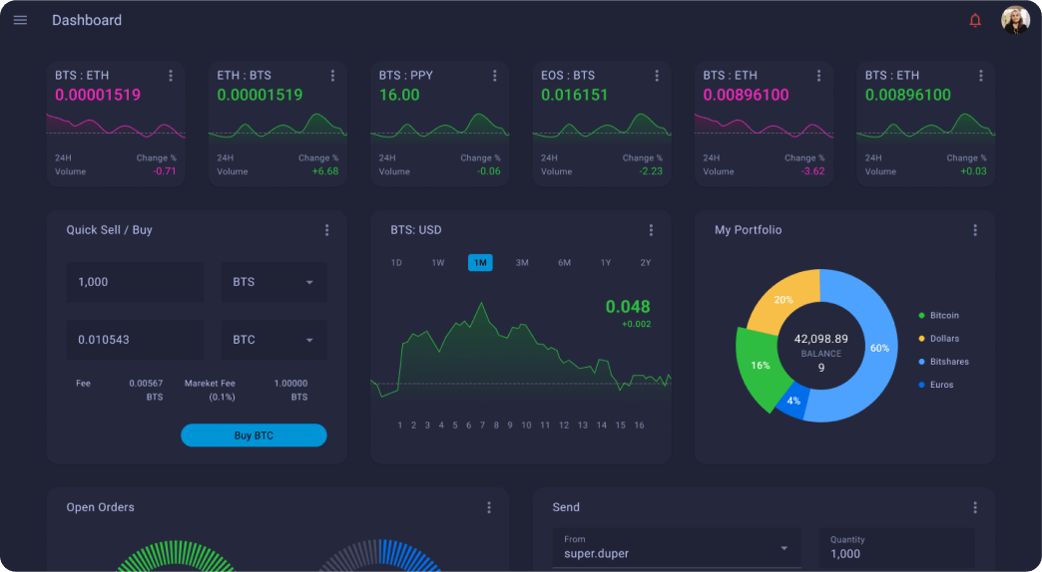The height and width of the screenshot is (572, 1042).
Task: Open BTS: USD chart panel options
Action: pos(651,230)
